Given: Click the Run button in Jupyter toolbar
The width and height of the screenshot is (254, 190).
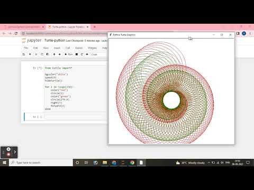Looking at the screenshot, I should tap(69, 54).
